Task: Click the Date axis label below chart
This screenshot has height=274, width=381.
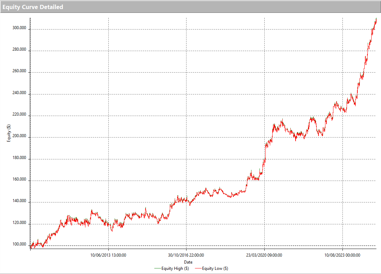Action: coord(188,262)
